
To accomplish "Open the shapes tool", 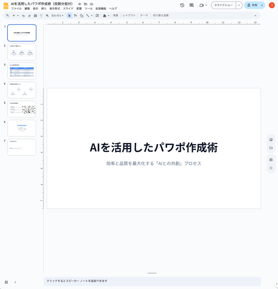I will 81,16.
